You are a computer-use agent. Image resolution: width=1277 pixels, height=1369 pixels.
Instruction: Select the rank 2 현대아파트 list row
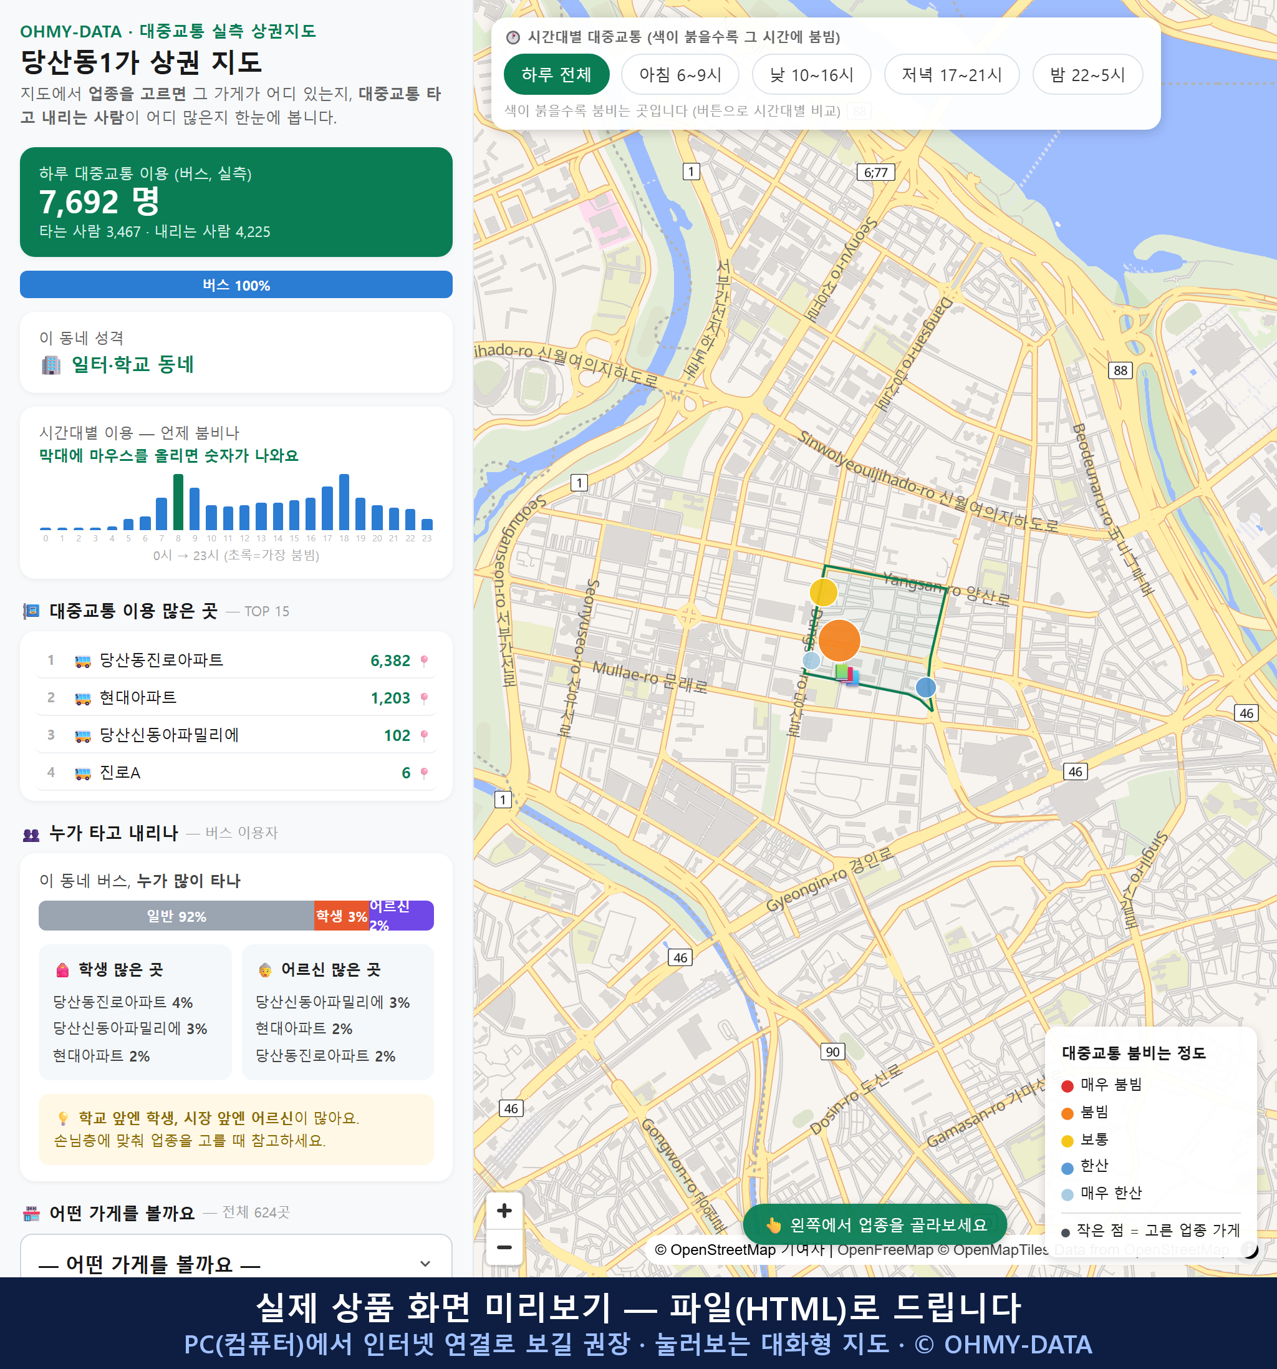tap(236, 697)
